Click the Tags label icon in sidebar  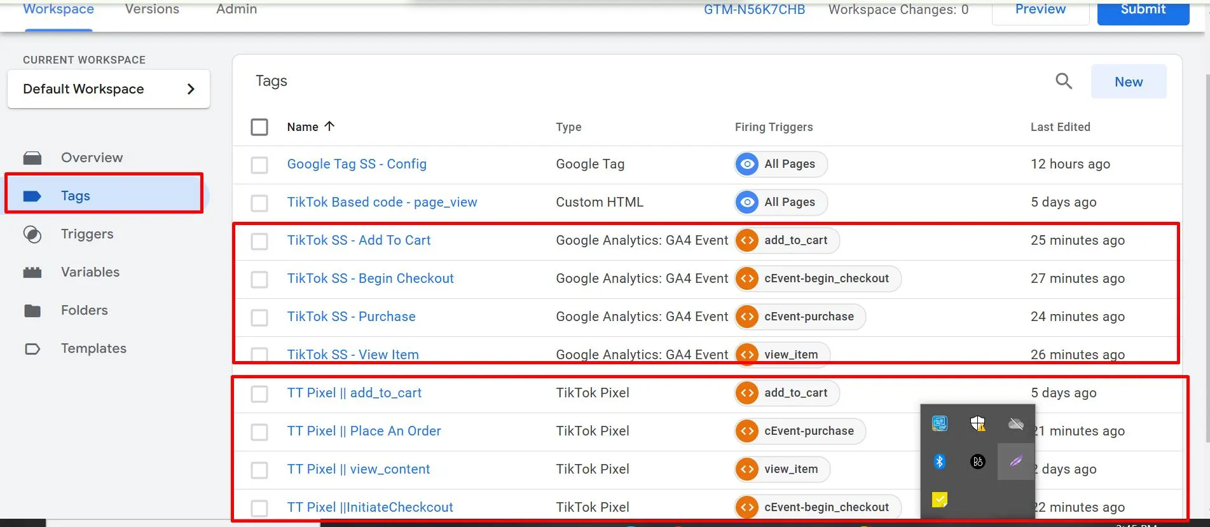click(x=32, y=196)
